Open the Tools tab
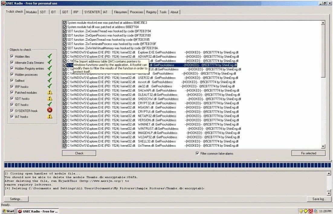This screenshot has width=333, height=214. pos(163,12)
